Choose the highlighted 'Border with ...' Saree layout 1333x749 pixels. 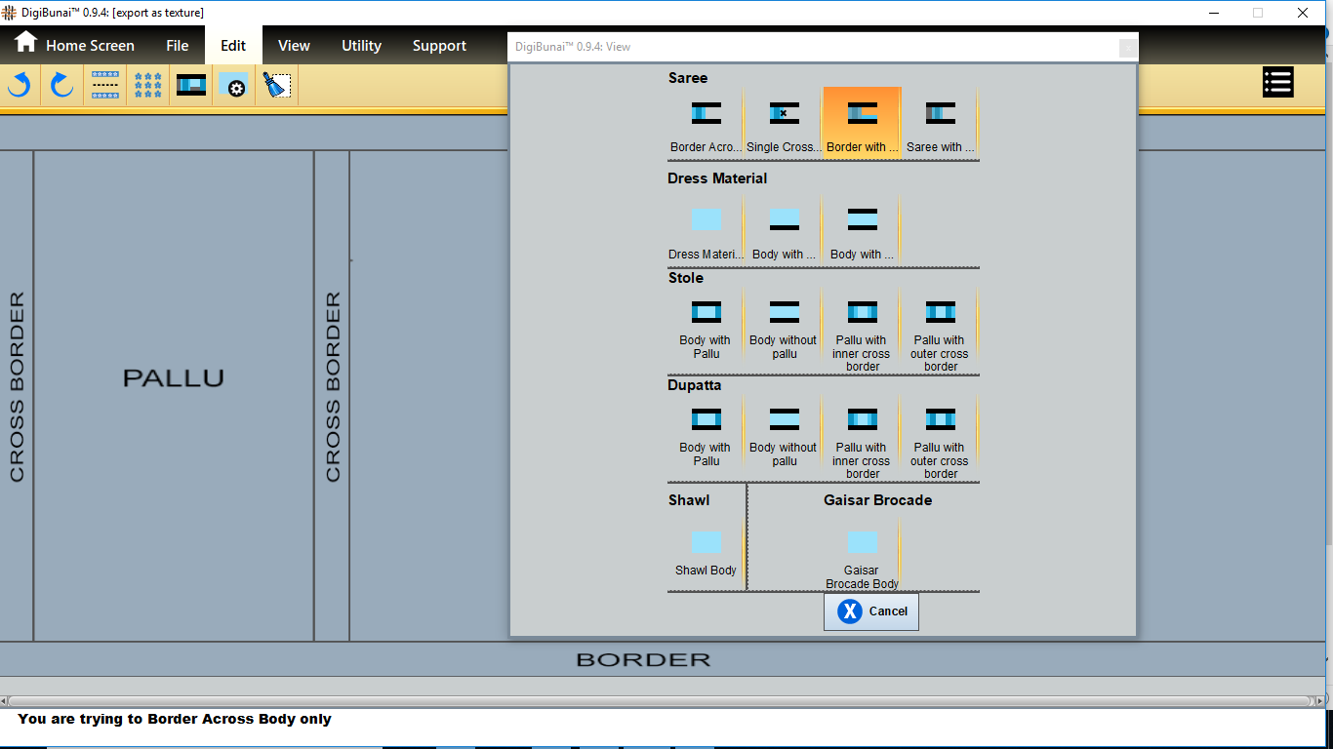coord(862,124)
